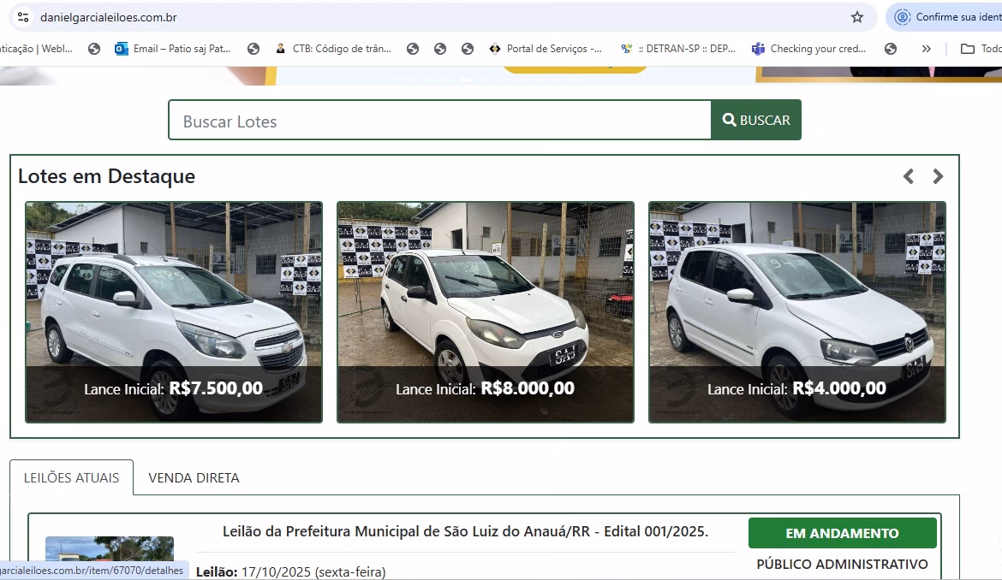
Task: Show previous lots with the left chevron
Action: 908,176
